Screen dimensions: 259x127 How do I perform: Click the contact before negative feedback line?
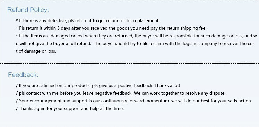pyautogui.click(x=121, y=93)
